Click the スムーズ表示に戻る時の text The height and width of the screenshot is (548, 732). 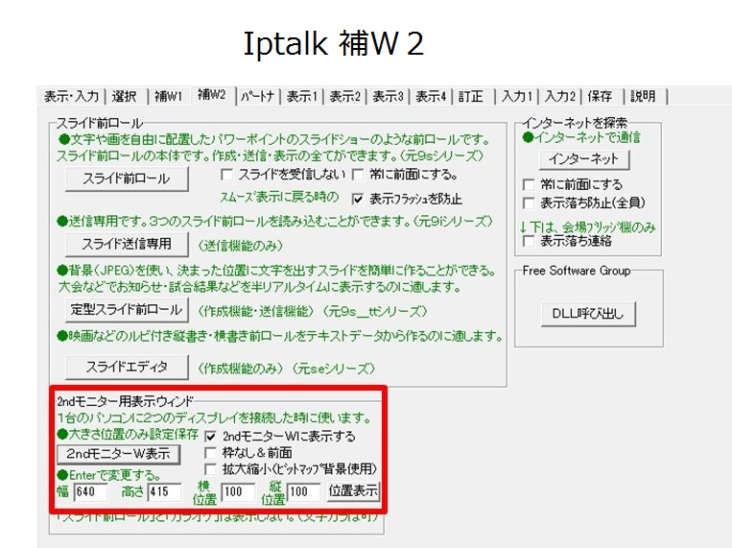point(279,197)
